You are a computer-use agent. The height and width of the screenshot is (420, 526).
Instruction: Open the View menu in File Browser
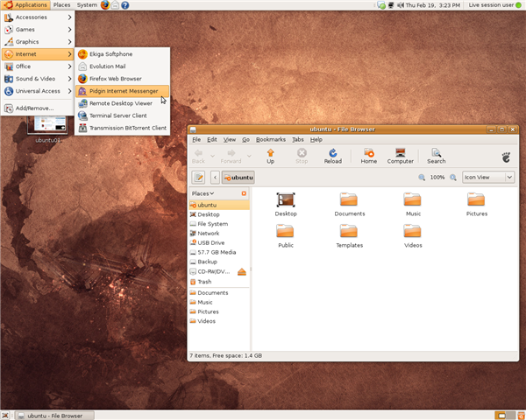(230, 139)
